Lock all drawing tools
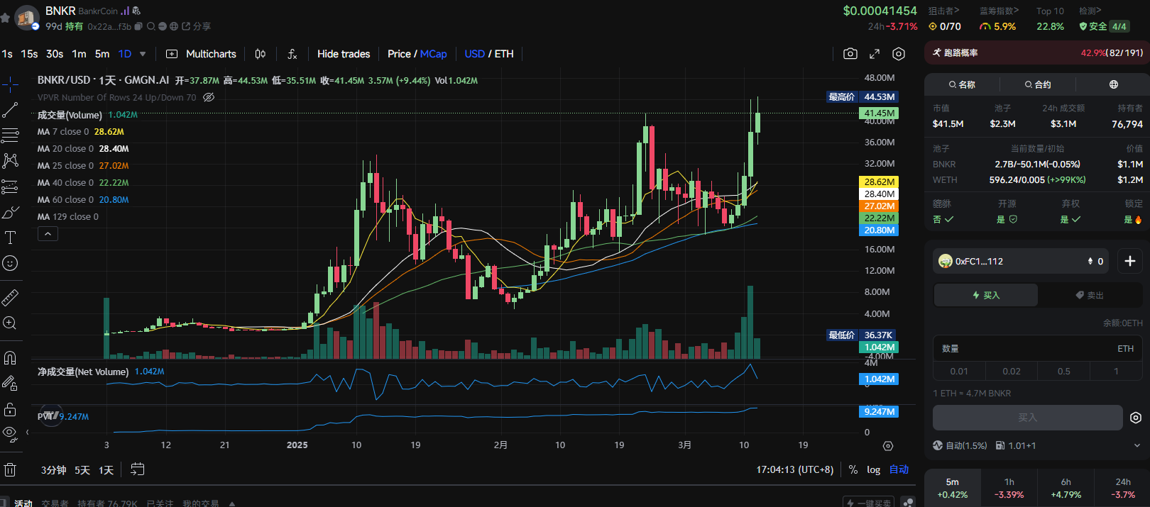This screenshot has width=1150, height=507. tap(10, 409)
